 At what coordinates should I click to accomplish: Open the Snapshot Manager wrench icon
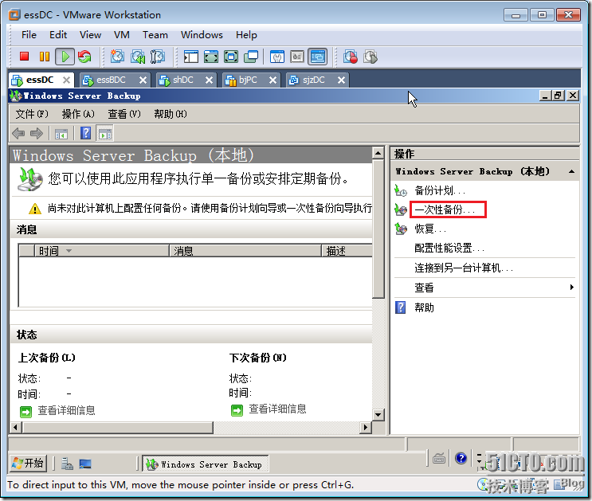click(158, 57)
